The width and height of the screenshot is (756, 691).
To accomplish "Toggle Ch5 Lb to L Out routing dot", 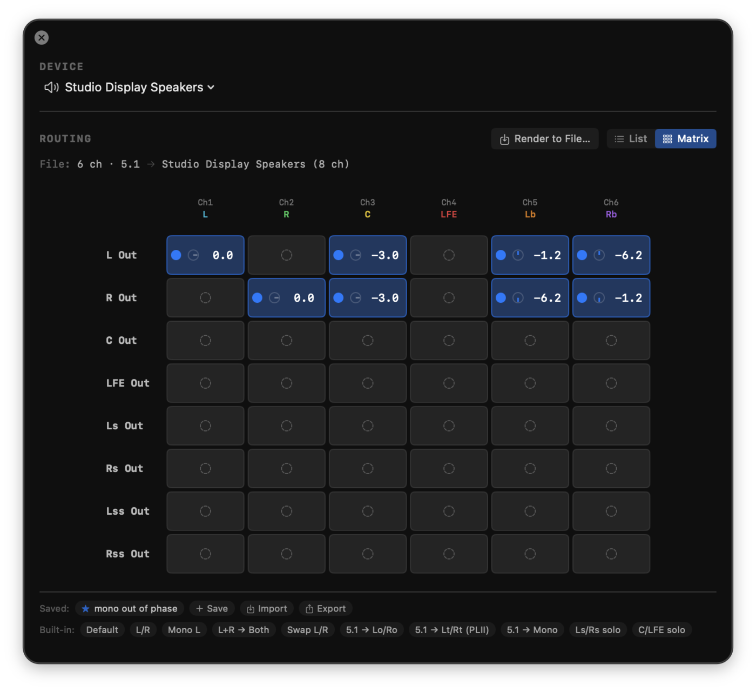I will click(501, 255).
